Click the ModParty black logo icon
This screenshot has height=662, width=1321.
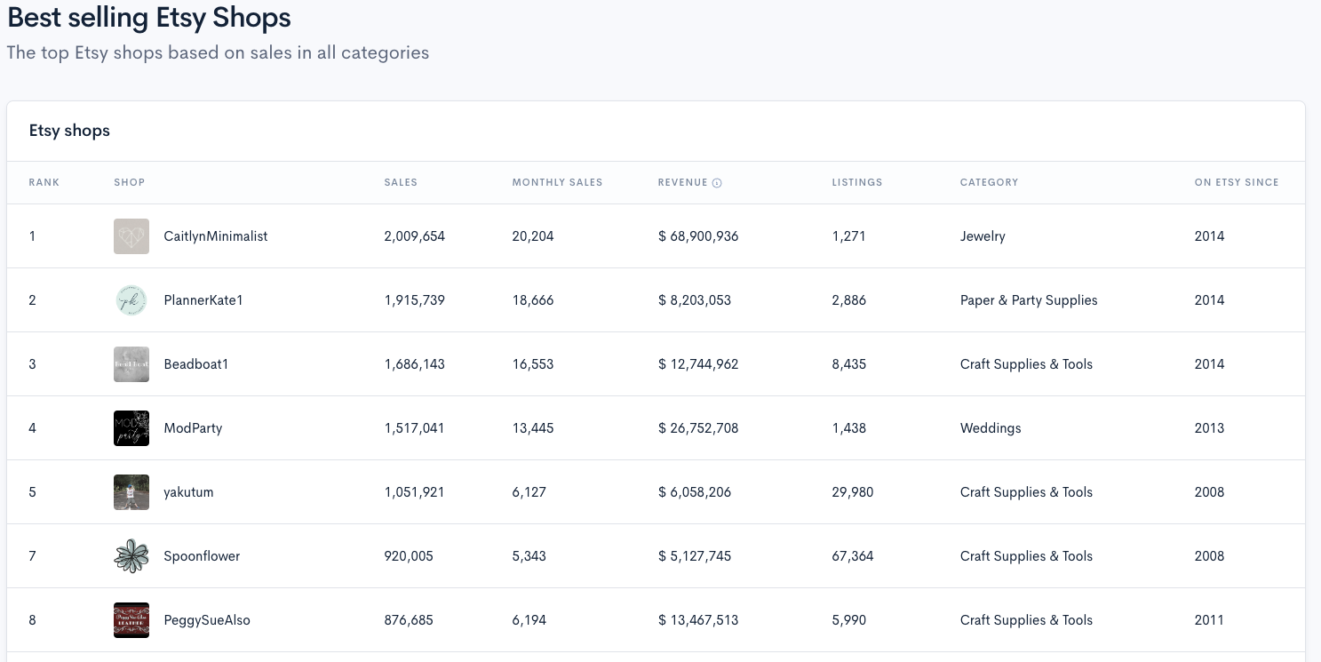coord(131,428)
